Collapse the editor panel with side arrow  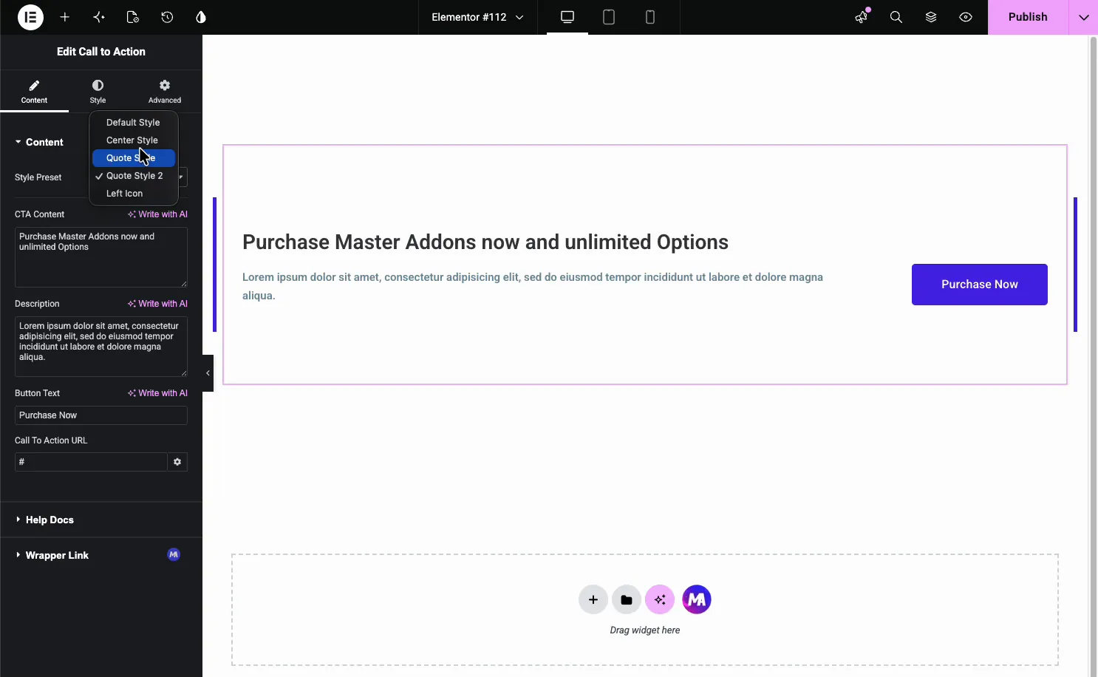(208, 373)
